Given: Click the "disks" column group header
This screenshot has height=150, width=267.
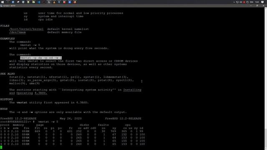Looking at the screenshot, I should point(84,125).
